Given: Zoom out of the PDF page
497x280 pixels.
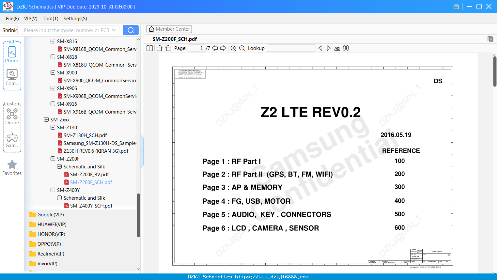Looking at the screenshot, I should tap(242, 48).
